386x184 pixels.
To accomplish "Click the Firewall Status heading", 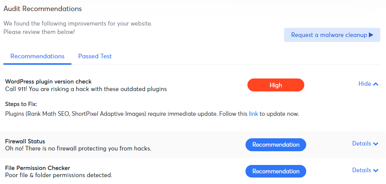I will [x=25, y=141].
